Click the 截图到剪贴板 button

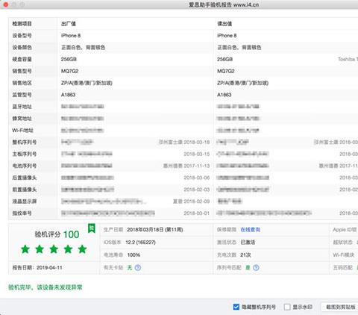coord(340,307)
